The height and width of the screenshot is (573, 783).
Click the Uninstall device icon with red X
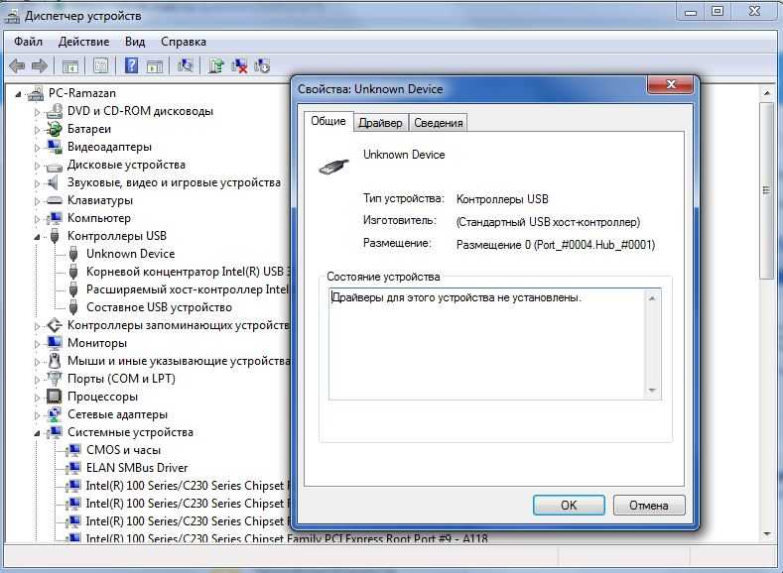(x=239, y=65)
